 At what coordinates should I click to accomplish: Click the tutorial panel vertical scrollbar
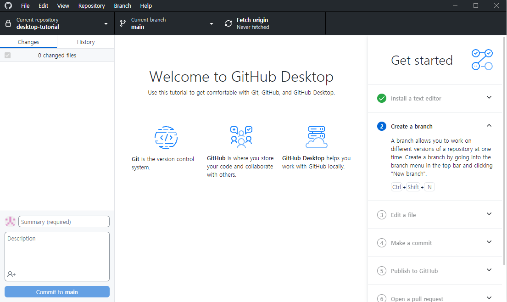(504, 151)
